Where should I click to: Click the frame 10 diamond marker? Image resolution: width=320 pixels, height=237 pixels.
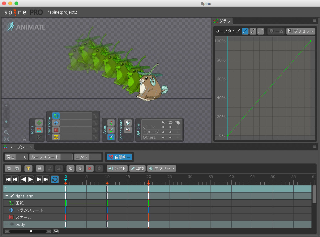pyautogui.click(x=107, y=183)
